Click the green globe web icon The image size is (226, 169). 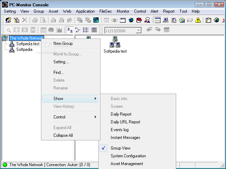click(131, 20)
